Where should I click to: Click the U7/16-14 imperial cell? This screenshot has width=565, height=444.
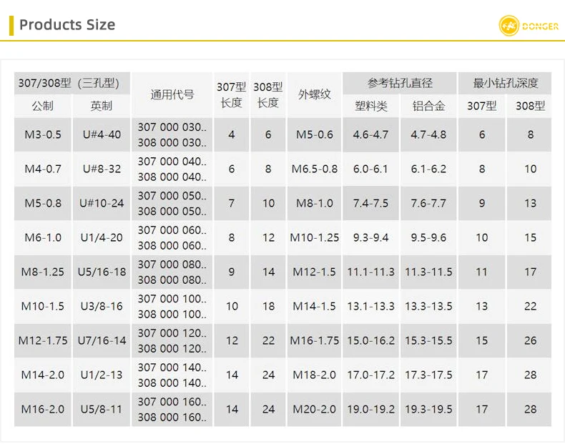point(102,340)
